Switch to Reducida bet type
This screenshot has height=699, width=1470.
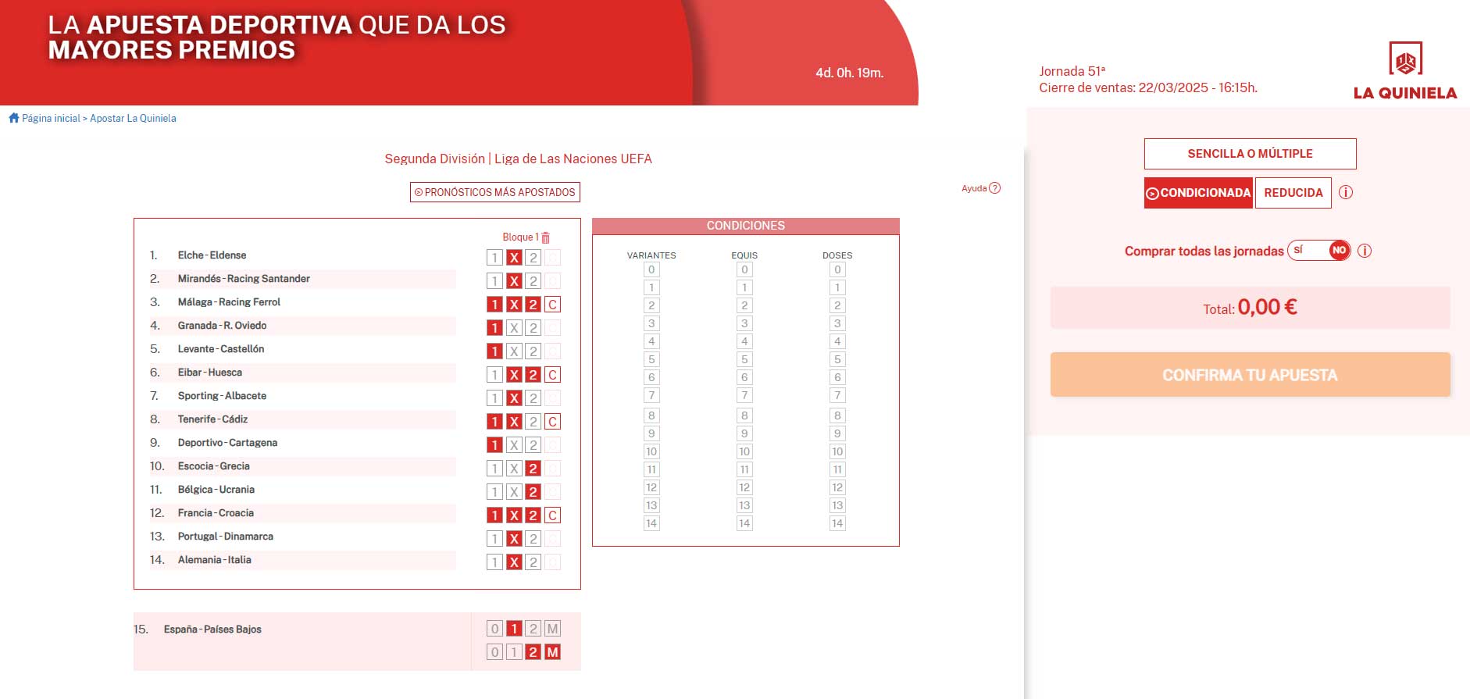1293,193
